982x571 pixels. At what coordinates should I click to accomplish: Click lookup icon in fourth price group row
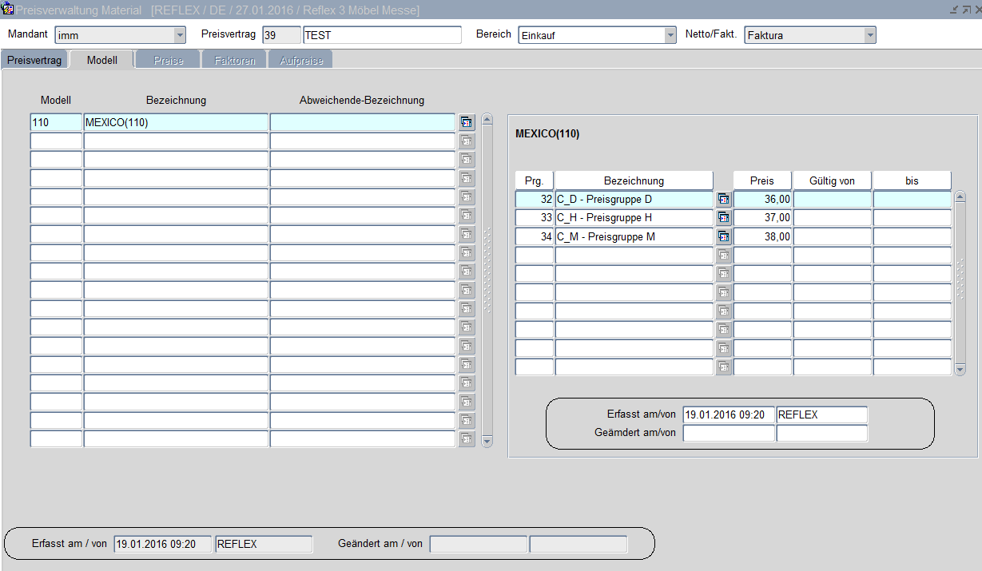pyautogui.click(x=723, y=256)
